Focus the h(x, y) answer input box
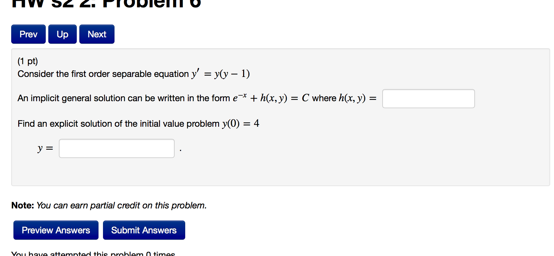 click(428, 99)
